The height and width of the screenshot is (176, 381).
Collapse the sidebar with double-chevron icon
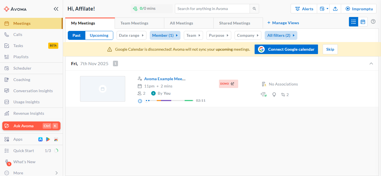pos(56,9)
